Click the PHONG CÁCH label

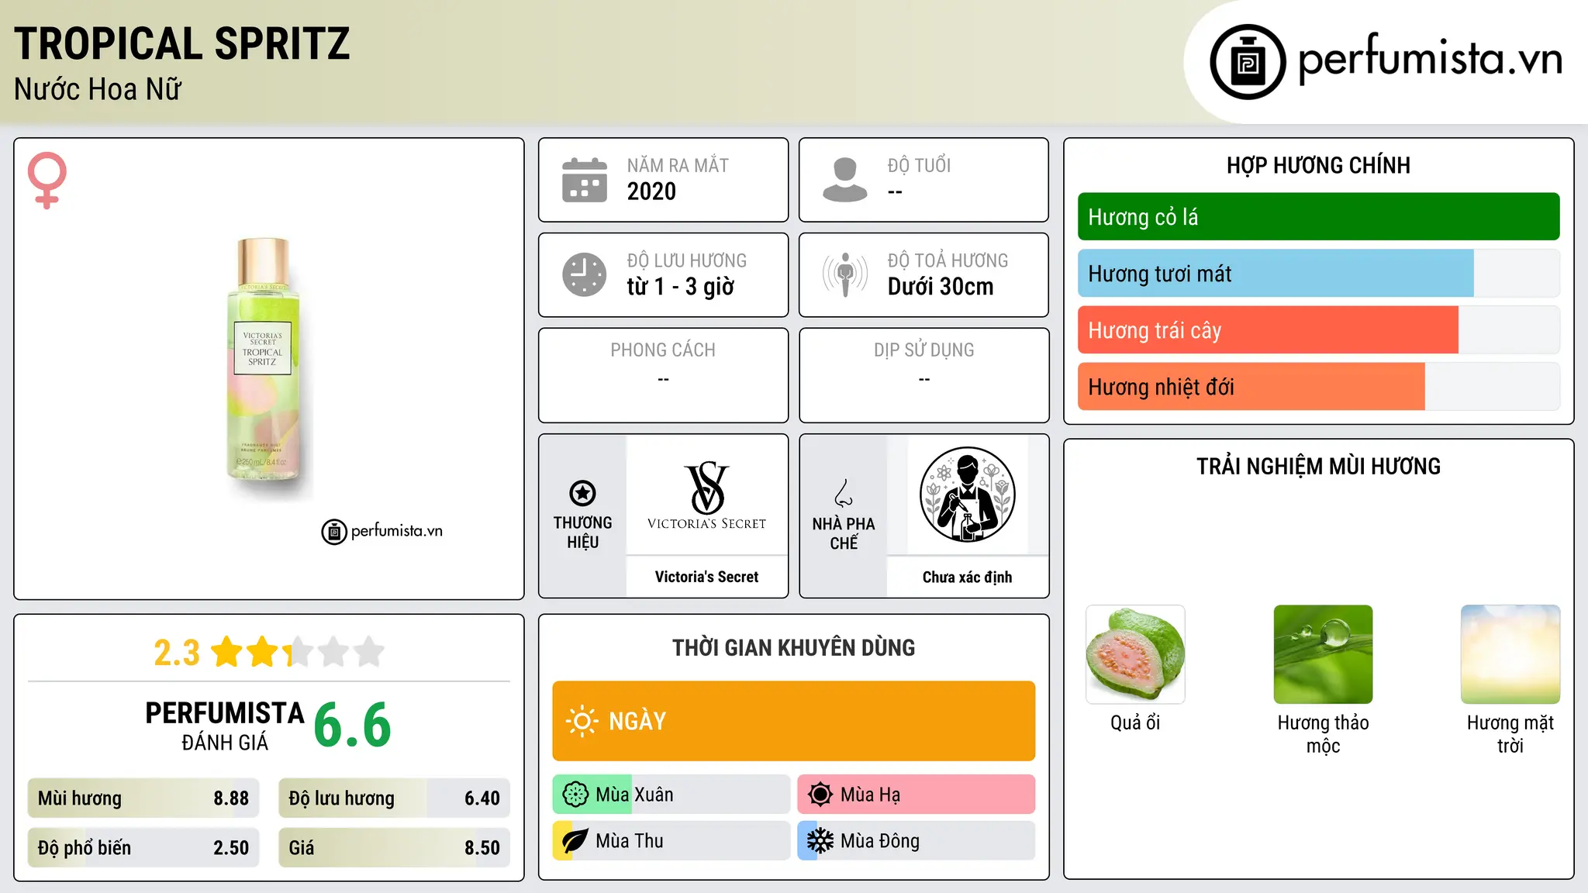[x=663, y=350]
